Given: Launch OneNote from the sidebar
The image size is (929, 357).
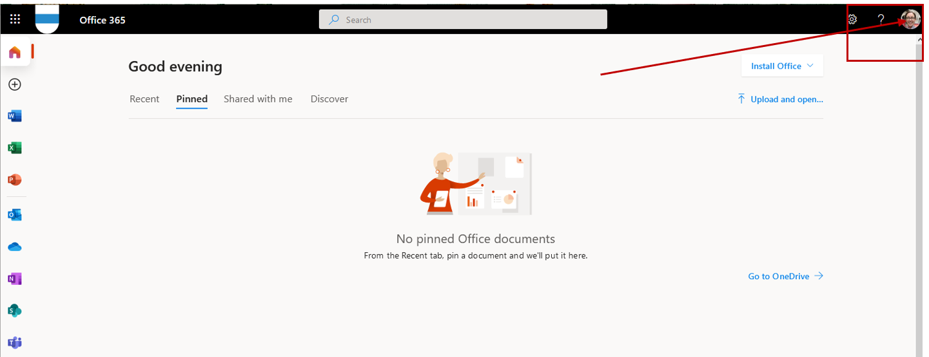Looking at the screenshot, I should point(15,279).
